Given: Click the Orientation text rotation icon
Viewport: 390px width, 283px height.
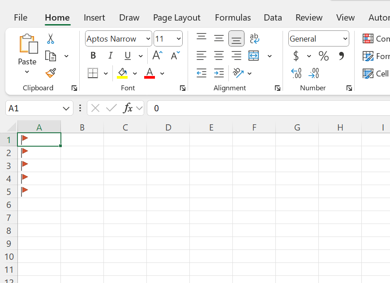Looking at the screenshot, I should coord(238,73).
